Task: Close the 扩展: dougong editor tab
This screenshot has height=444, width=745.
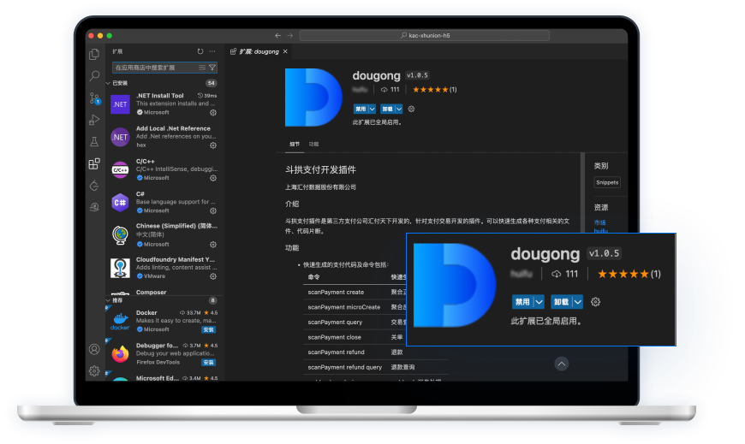Action: pos(285,51)
